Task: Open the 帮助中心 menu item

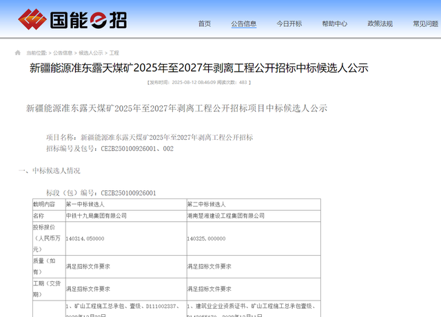Action: pyautogui.click(x=334, y=23)
